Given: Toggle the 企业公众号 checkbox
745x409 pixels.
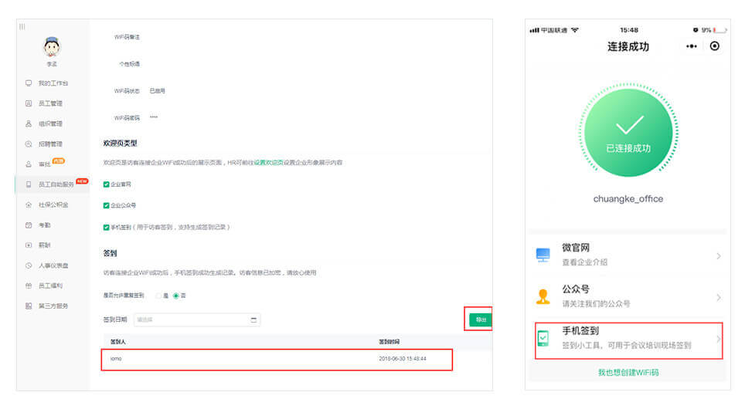Looking at the screenshot, I should click(106, 205).
